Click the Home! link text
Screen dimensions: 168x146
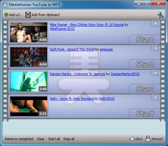[157, 139]
